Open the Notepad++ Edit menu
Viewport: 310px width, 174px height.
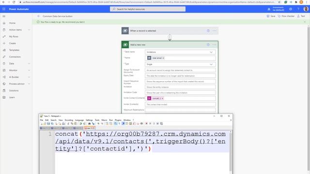(46, 120)
